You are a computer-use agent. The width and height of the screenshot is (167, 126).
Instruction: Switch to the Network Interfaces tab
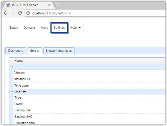pyautogui.click(x=59, y=51)
